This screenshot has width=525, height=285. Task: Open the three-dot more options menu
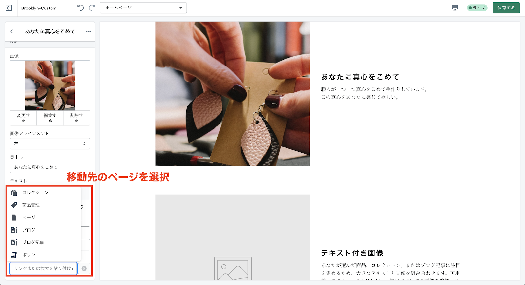[88, 31]
